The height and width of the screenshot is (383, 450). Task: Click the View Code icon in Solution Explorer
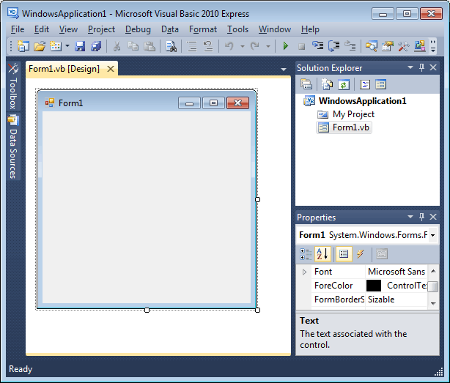365,84
